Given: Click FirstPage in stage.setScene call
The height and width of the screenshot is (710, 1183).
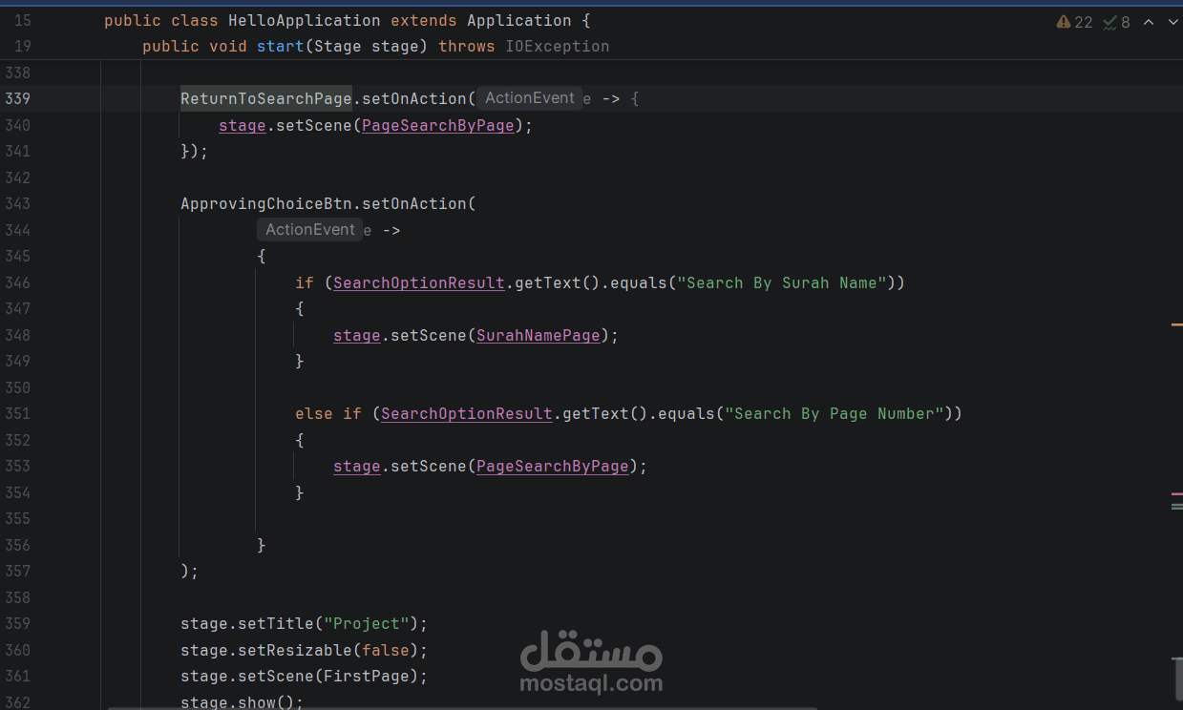Looking at the screenshot, I should (367, 676).
